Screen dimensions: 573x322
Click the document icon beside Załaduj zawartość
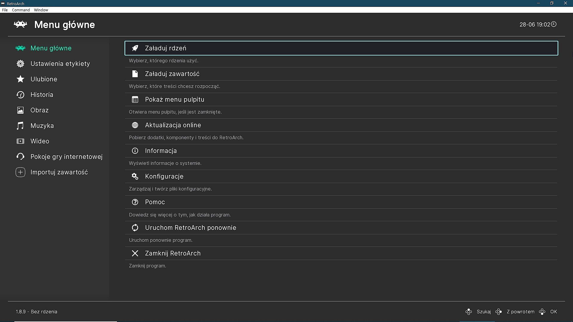135,74
